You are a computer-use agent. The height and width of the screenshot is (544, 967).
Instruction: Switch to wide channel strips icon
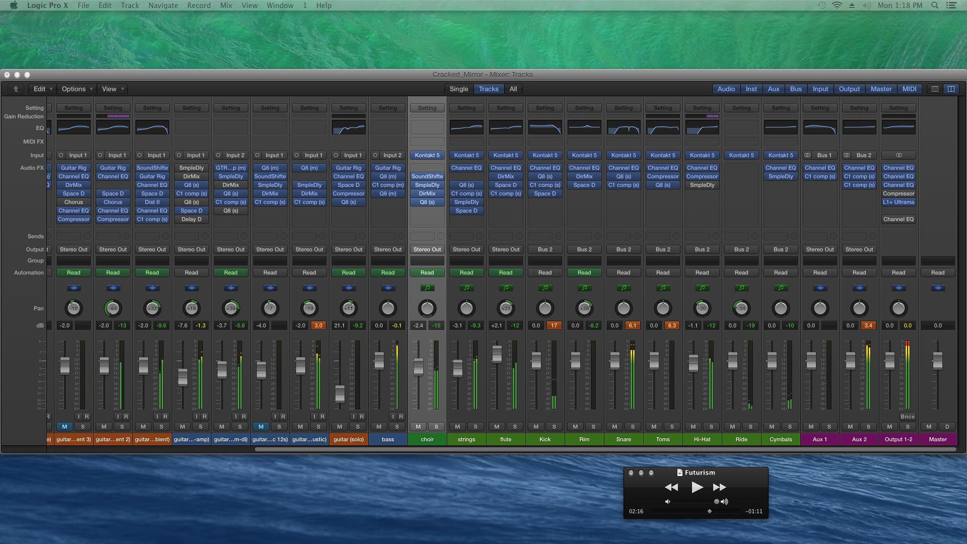coord(951,89)
